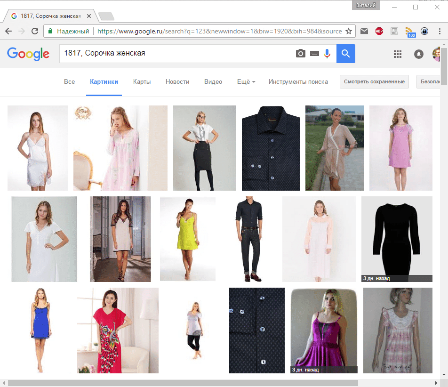Open Google notifications bell
The width and height of the screenshot is (448, 387).
[418, 54]
